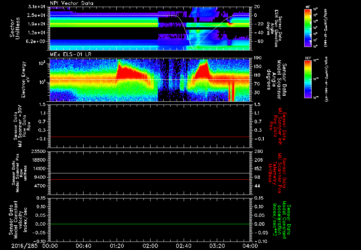Click the "260" telemetry tick label
This screenshot has width=361, height=250.
click(258, 151)
